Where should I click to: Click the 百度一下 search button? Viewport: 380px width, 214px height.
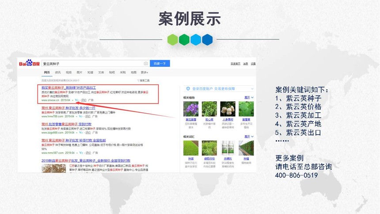point(160,64)
